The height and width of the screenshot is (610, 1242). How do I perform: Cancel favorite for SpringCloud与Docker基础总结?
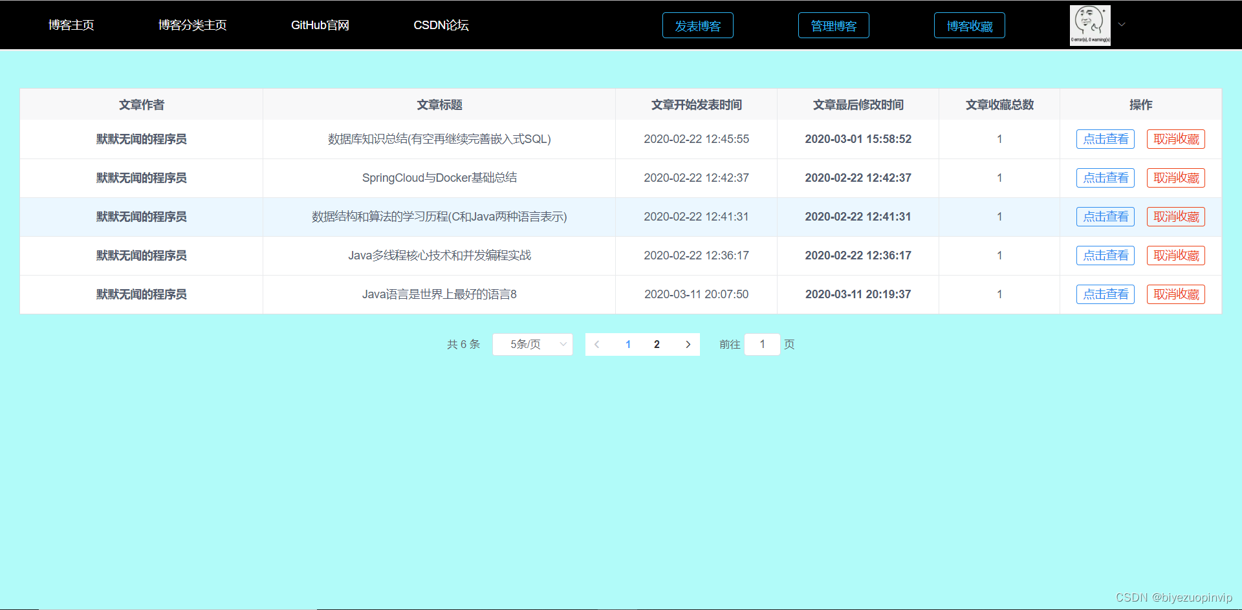click(1176, 178)
